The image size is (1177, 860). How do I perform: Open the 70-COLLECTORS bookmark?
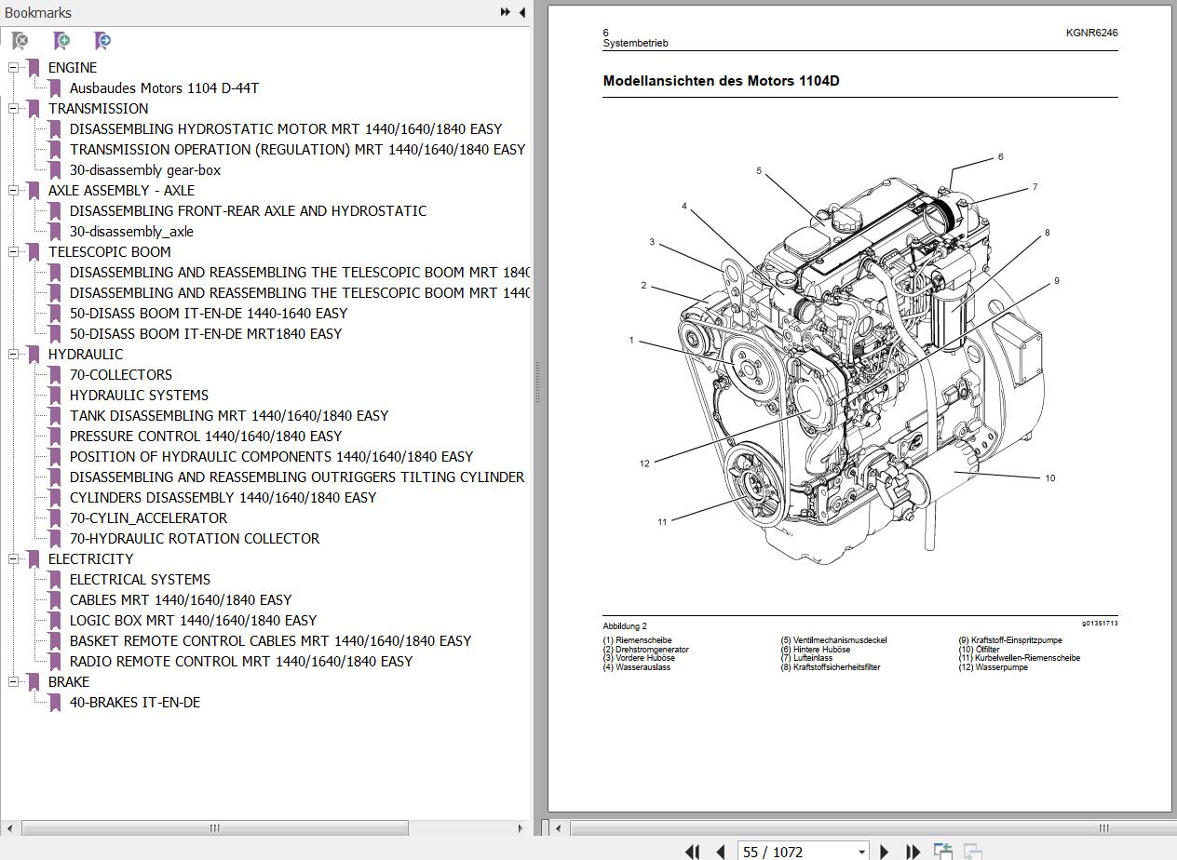coord(120,374)
